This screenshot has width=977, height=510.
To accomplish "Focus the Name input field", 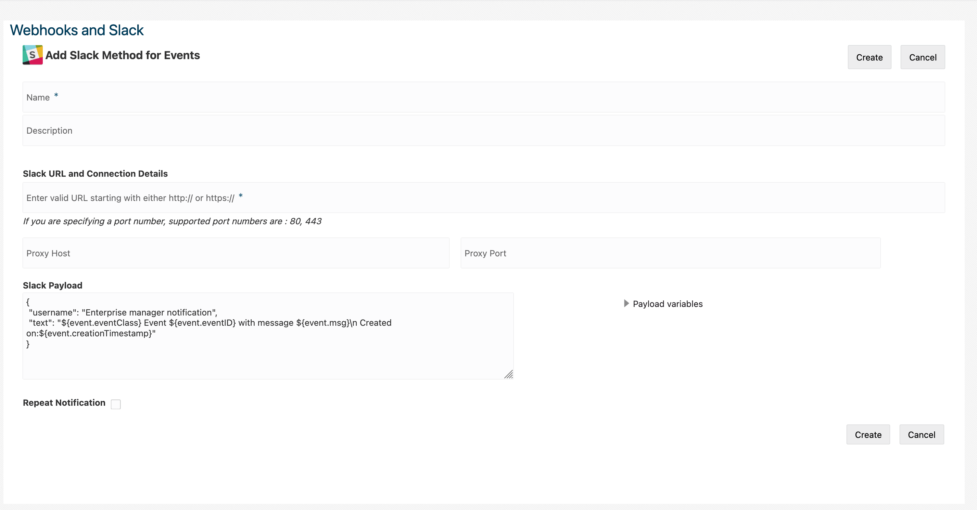I will (483, 97).
